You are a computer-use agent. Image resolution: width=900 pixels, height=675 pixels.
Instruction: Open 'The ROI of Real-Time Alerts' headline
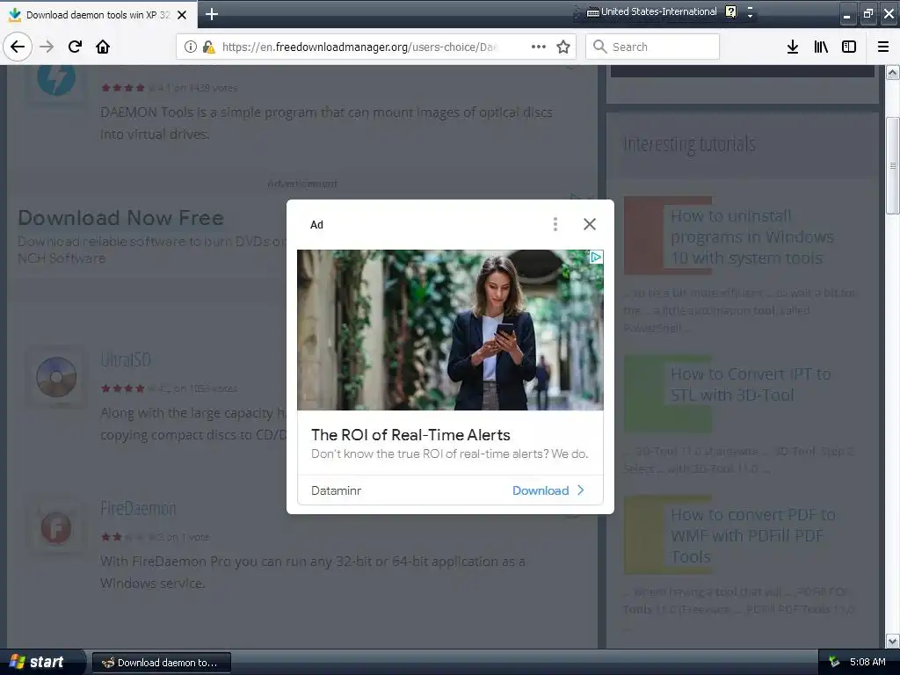coord(410,435)
